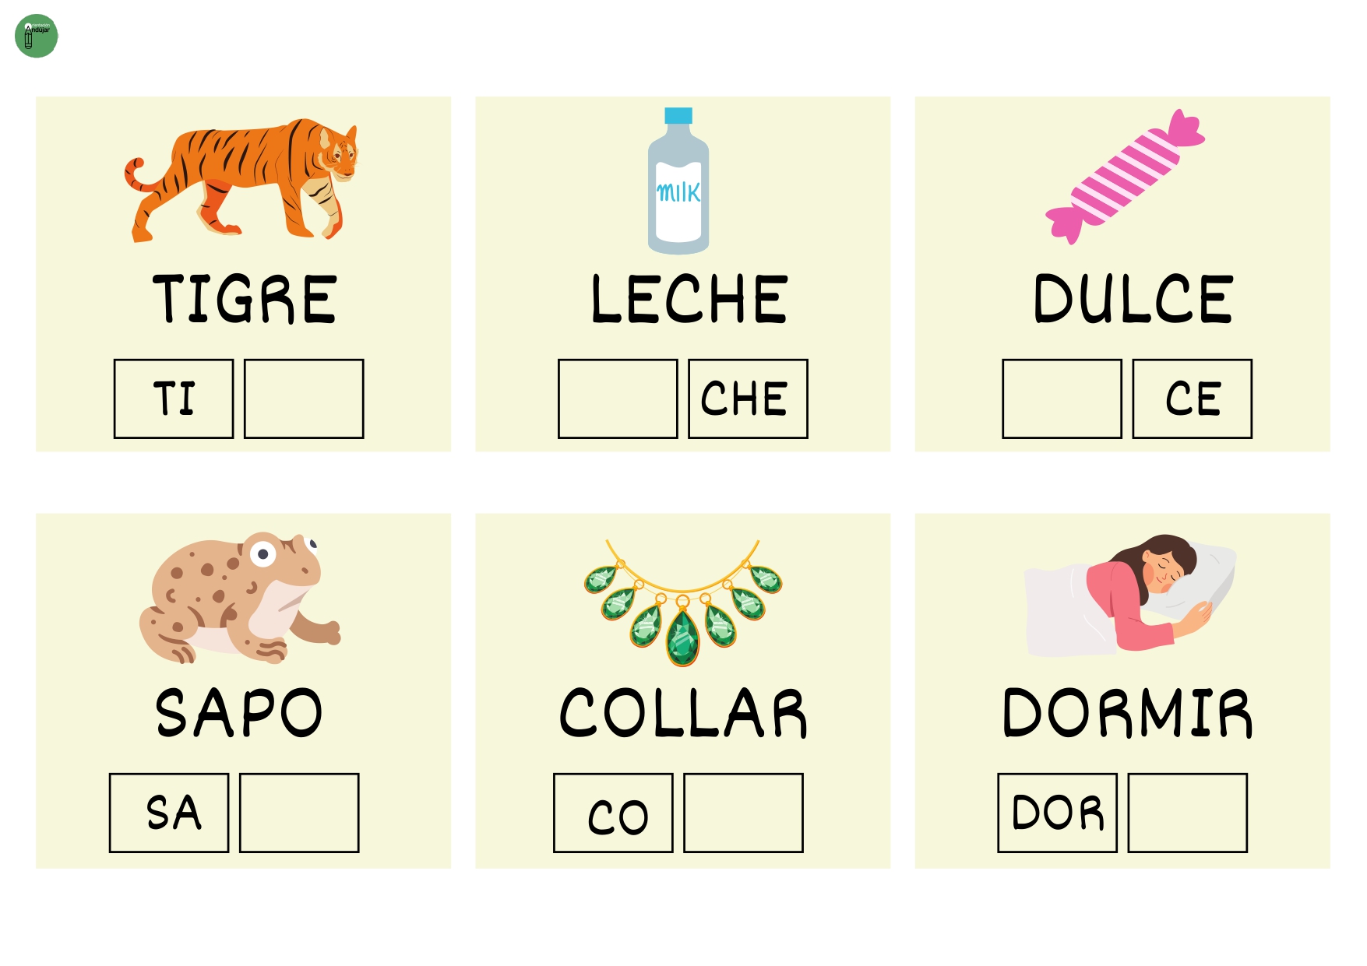This screenshot has width=1367, height=966.
Task: Select the emerald necklace picture
Action: pos(683,602)
